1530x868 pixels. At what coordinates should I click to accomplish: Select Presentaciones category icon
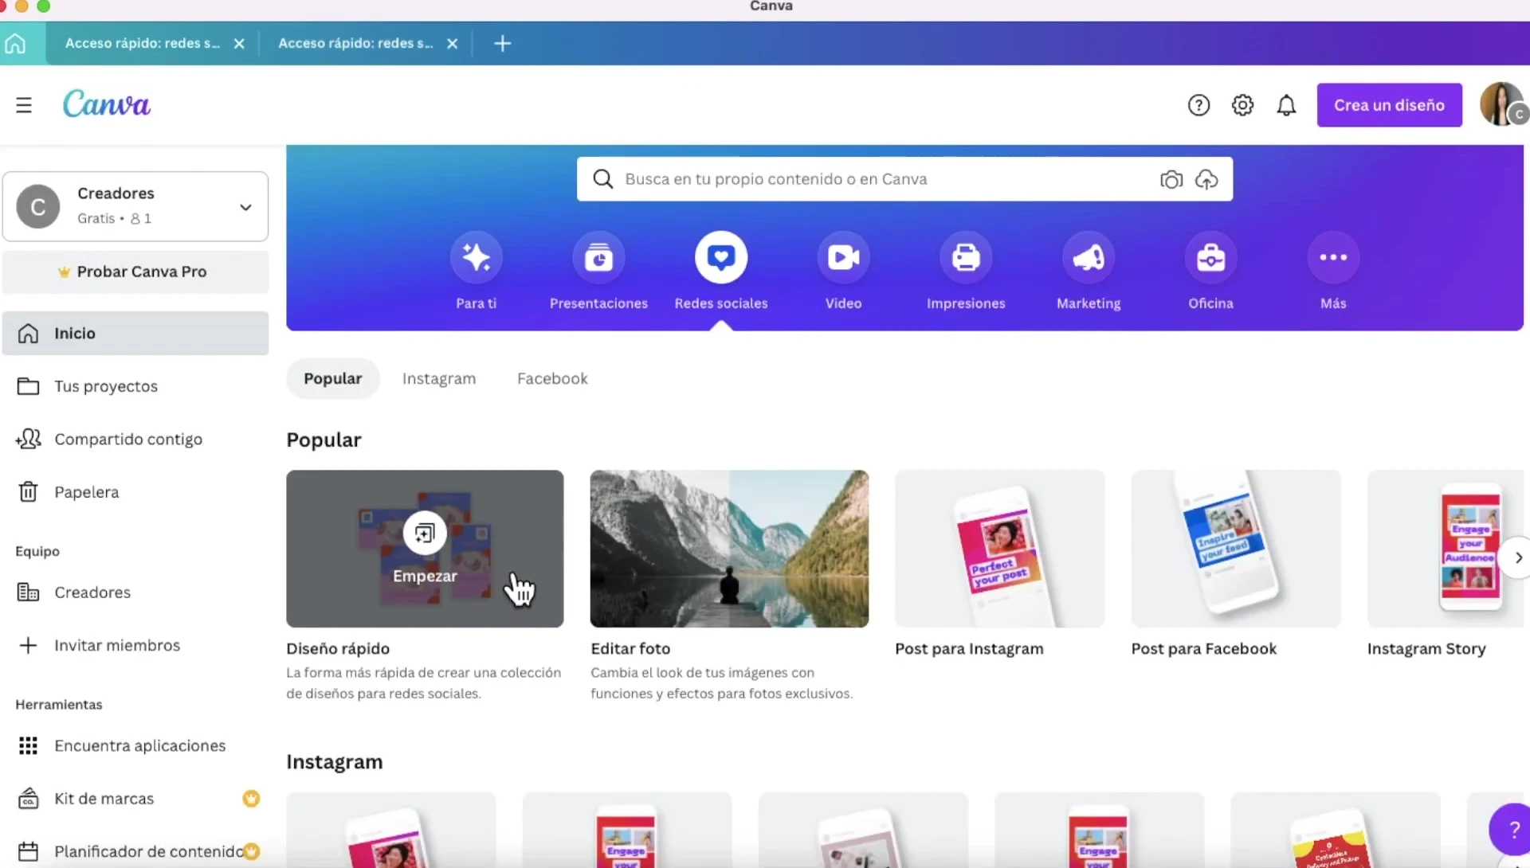click(x=598, y=257)
